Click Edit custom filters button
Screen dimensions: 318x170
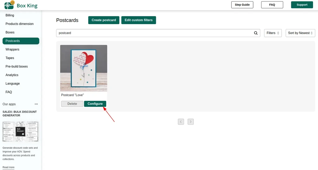[139, 20]
